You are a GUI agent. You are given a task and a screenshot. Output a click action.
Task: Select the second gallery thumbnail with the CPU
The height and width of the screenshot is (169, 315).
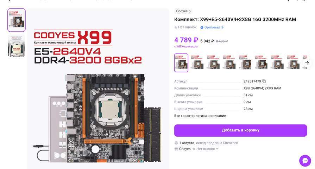click(17, 46)
